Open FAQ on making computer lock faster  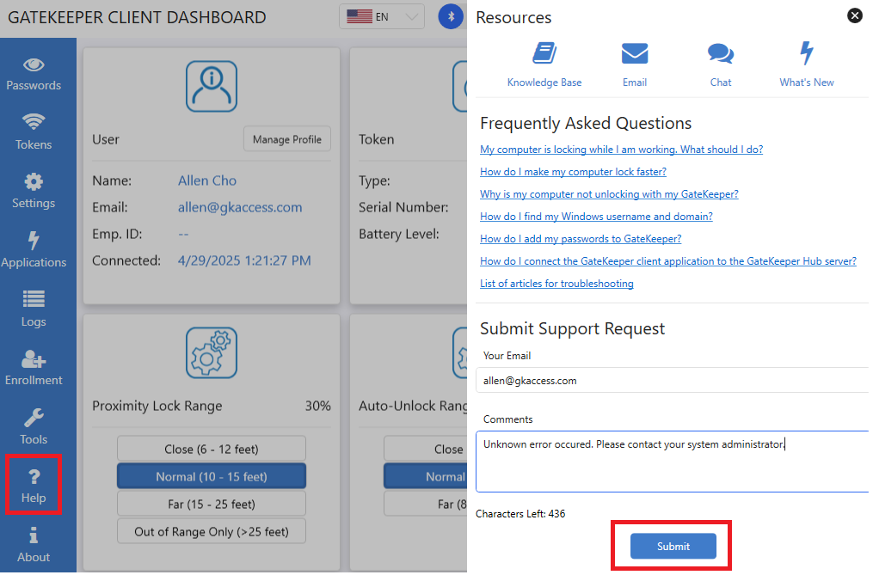pyautogui.click(x=573, y=171)
